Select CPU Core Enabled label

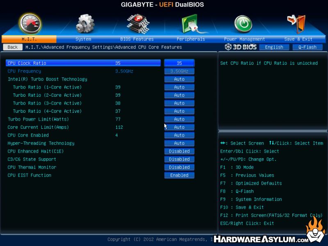[x=28, y=135]
